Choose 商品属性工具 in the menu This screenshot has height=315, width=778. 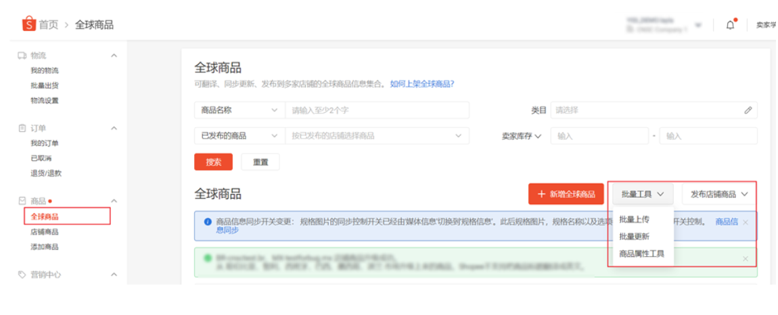[x=641, y=254]
